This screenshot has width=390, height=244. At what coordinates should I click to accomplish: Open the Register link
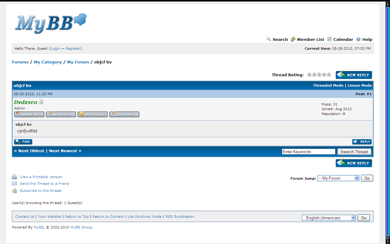[73, 48]
